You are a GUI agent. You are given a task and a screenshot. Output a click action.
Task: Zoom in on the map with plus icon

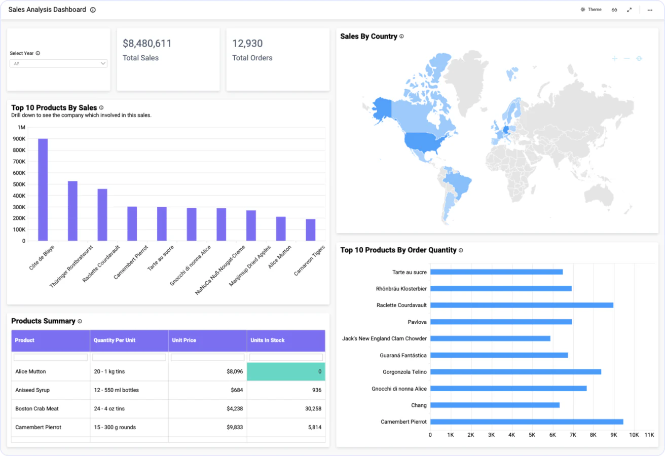[x=615, y=58]
